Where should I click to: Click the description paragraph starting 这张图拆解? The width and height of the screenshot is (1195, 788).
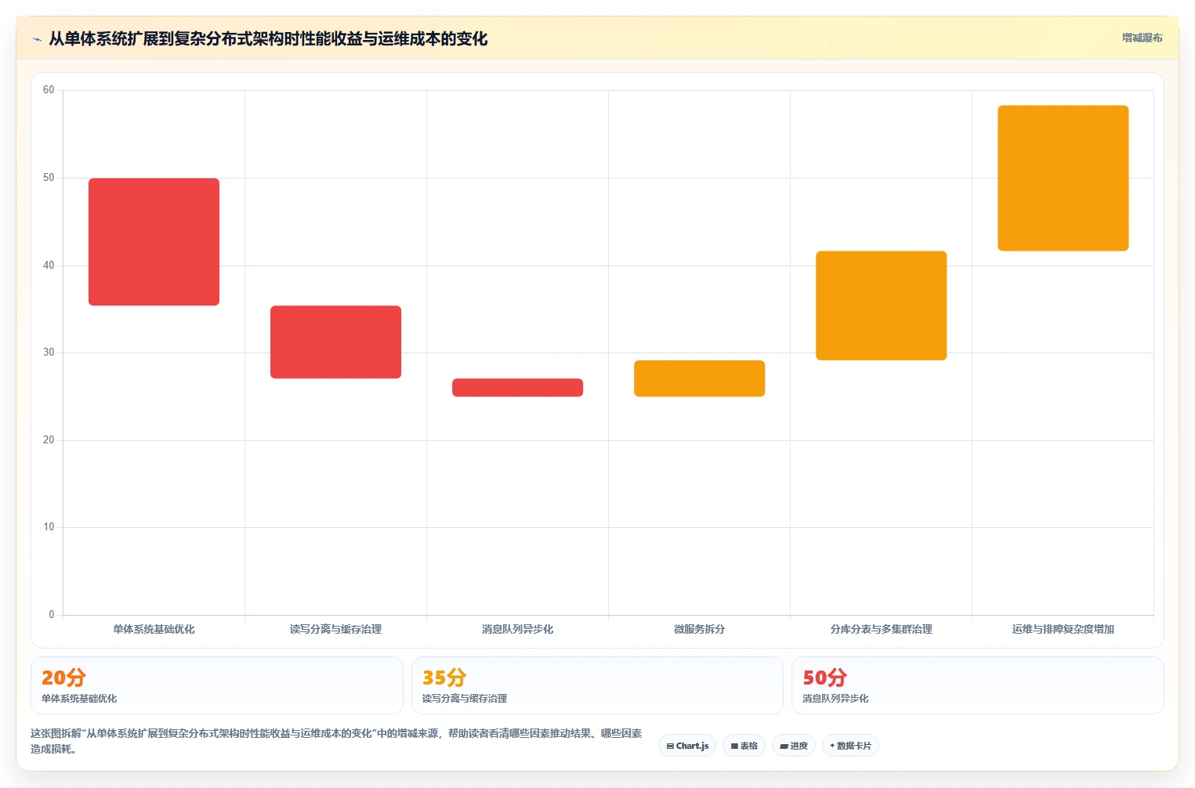tap(336, 741)
